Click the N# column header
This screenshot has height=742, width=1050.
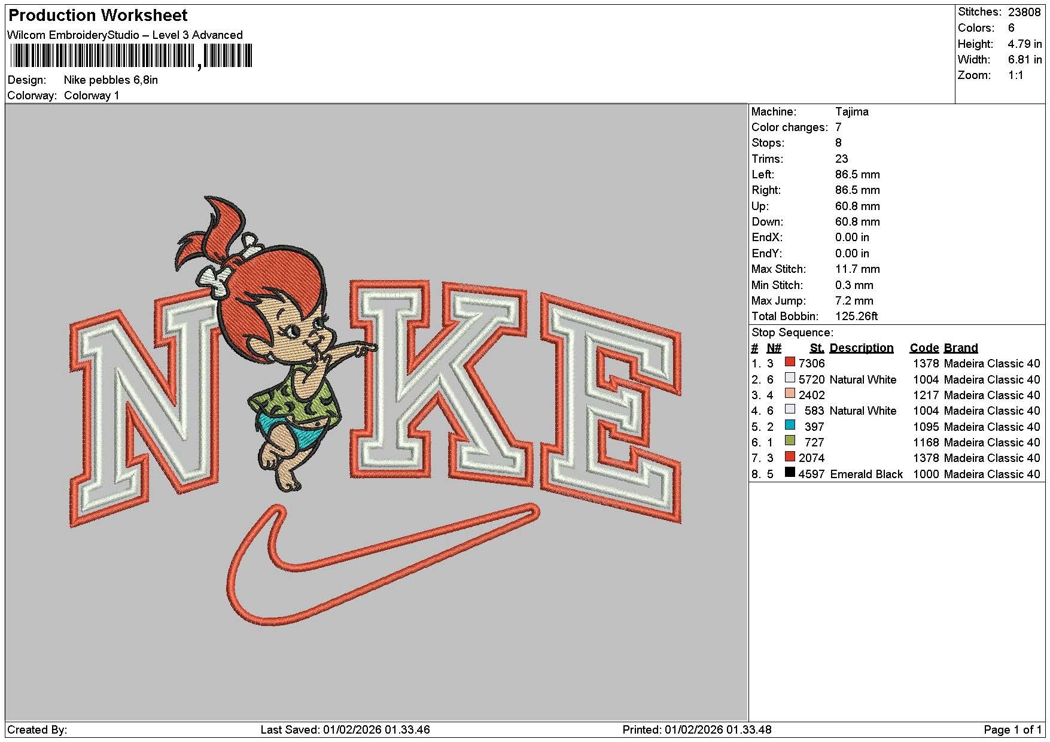click(x=774, y=348)
